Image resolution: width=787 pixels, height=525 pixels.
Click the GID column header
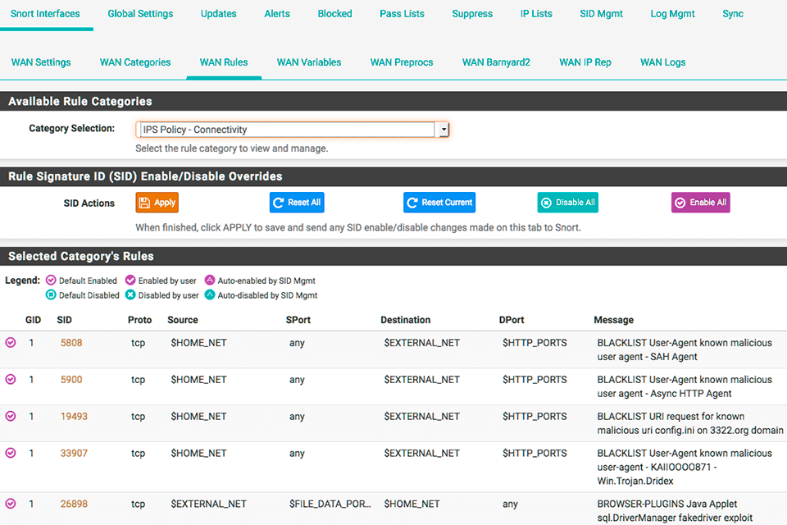pos(33,320)
